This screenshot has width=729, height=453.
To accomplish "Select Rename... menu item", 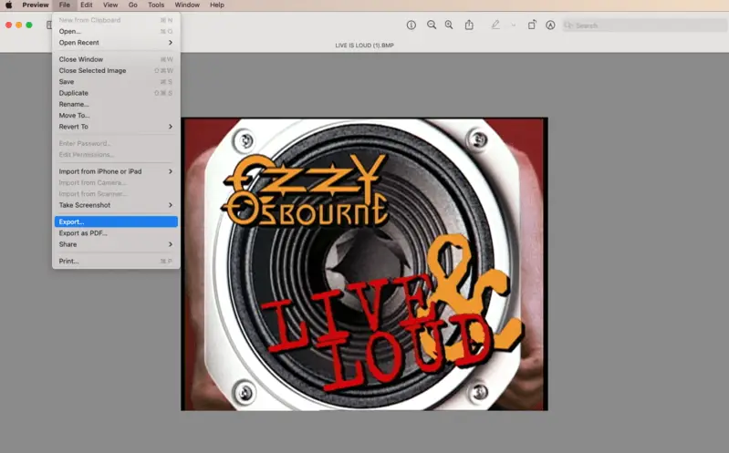I will pos(116,104).
